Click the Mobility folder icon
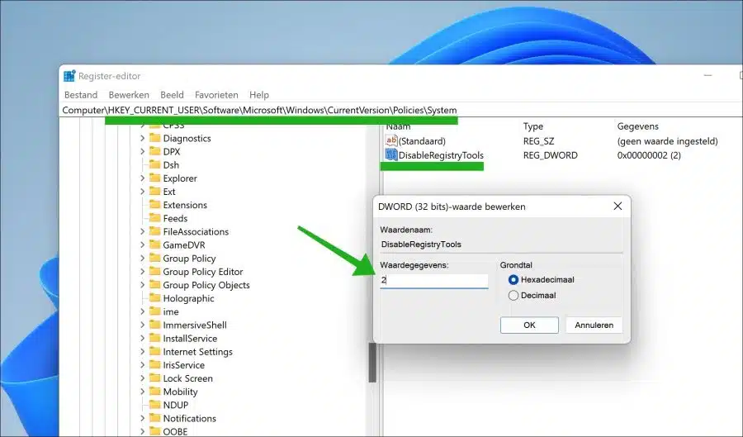Viewport: 743px width, 437px height. pos(155,391)
